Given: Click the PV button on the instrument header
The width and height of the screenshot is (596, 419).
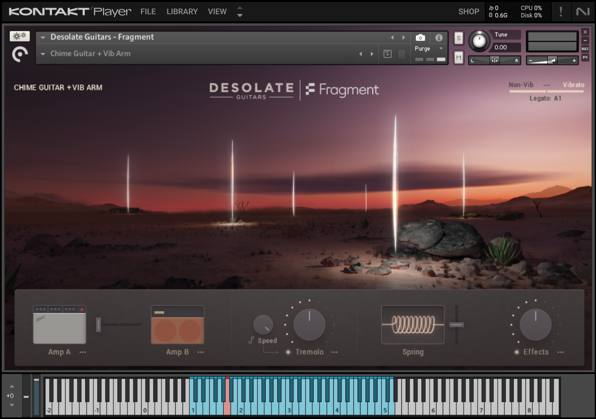Looking at the screenshot, I should point(585,57).
